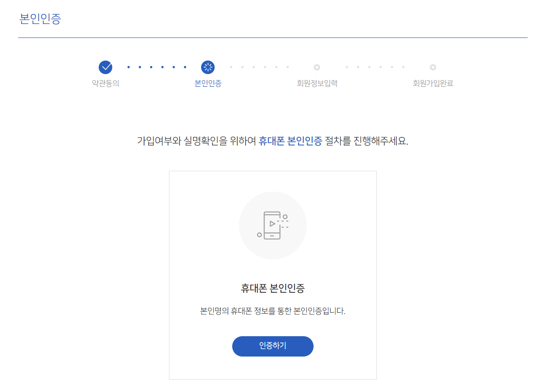Click the verification card description text
The width and height of the screenshot is (539, 385).
click(272, 310)
